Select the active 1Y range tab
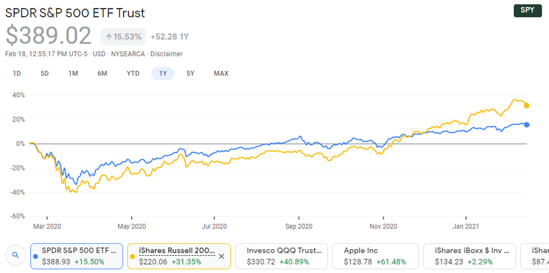This screenshot has width=549, height=273. point(163,73)
